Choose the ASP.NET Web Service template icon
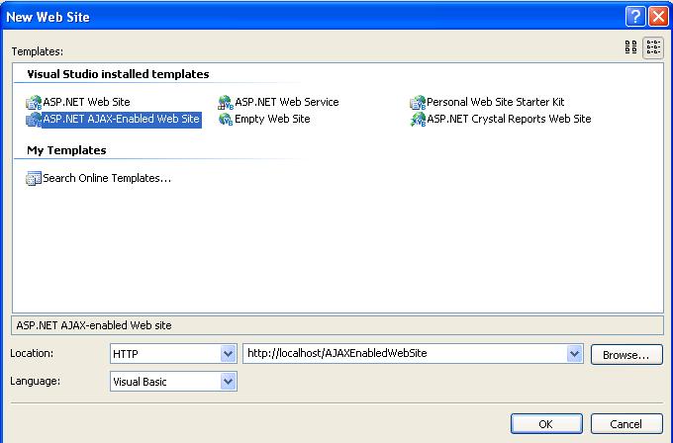Screen dimensions: 673x443 [226, 103]
